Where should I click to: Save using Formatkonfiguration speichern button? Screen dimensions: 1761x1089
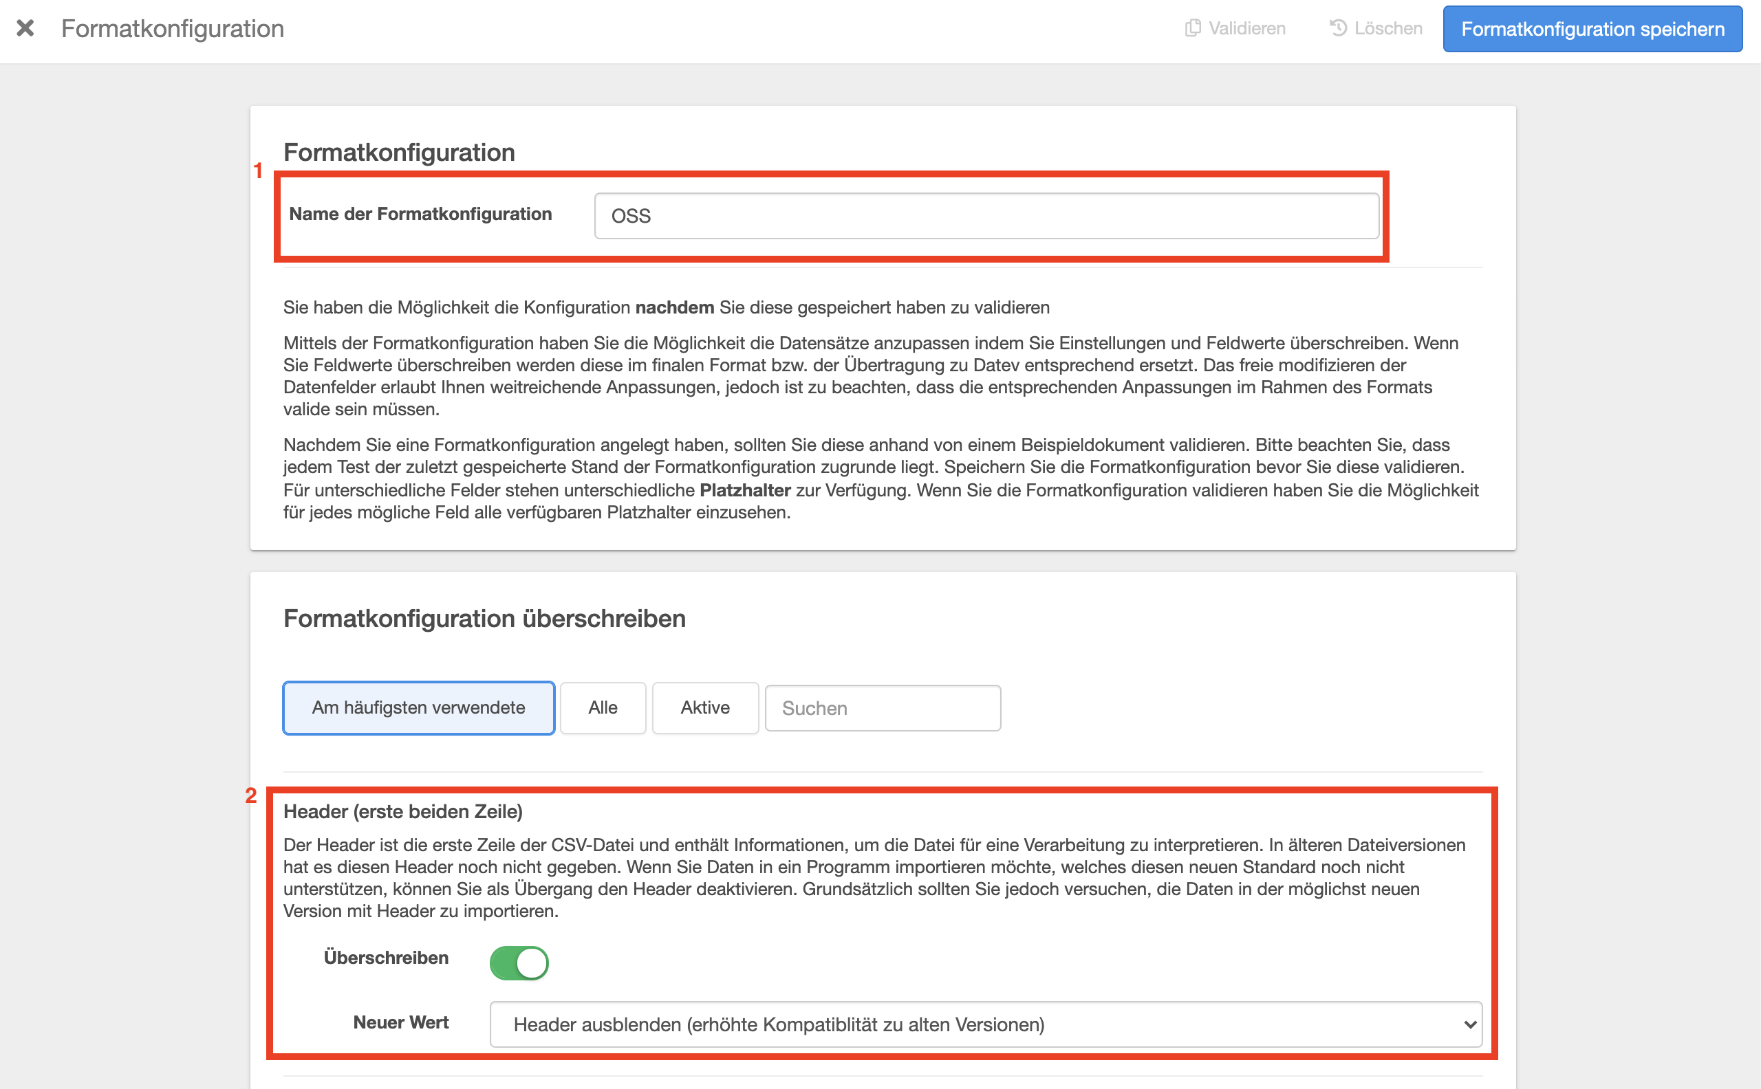1592,29
